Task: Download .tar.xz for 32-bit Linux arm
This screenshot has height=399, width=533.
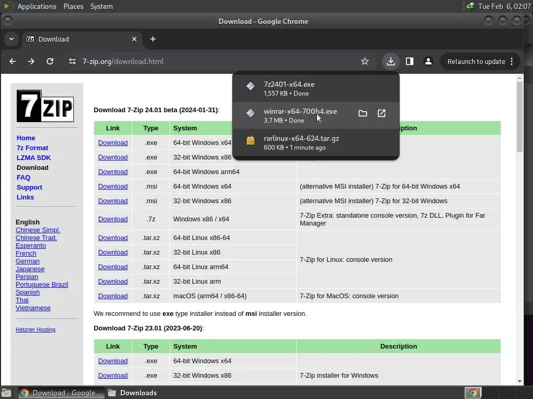Action: coord(113,282)
